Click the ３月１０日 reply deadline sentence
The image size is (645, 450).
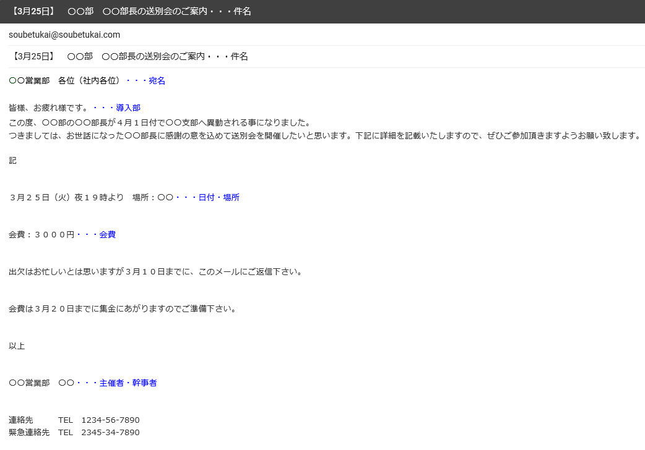point(155,271)
